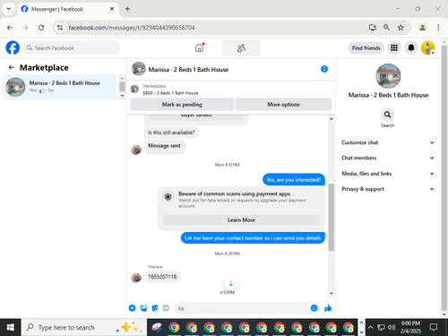Click the Find friends button
The image size is (448, 336).
pyautogui.click(x=366, y=47)
